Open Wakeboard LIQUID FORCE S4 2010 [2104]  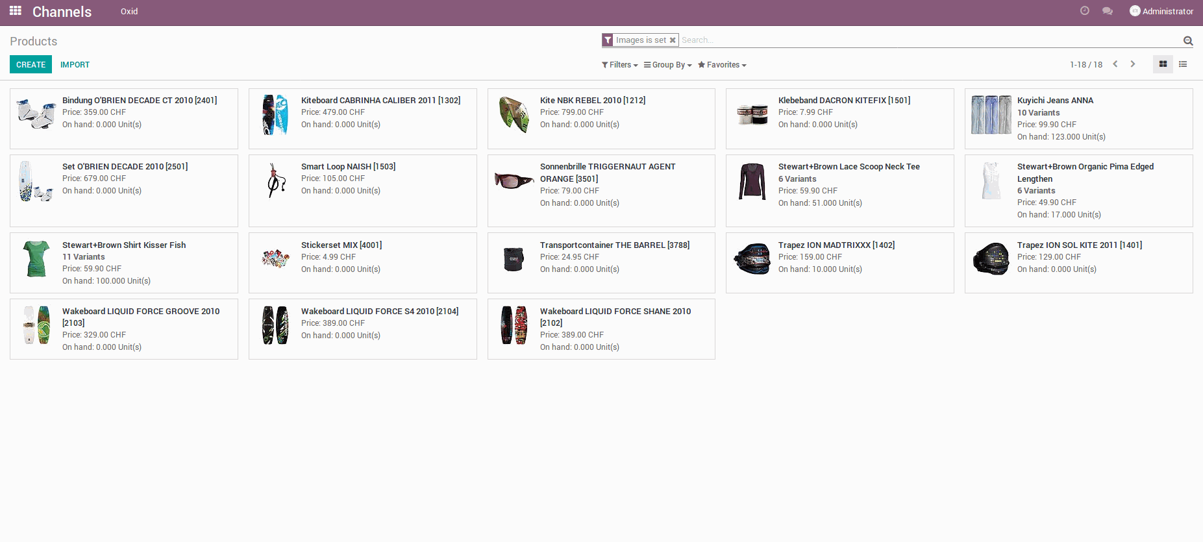pyautogui.click(x=380, y=312)
